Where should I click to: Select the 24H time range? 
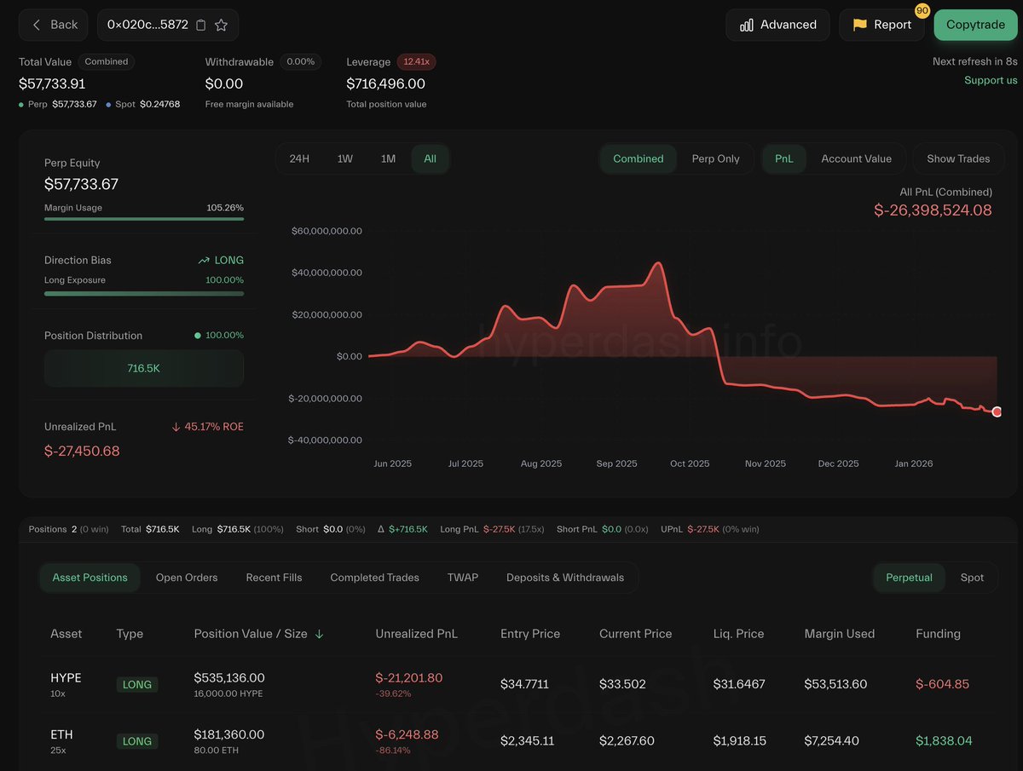click(x=299, y=158)
